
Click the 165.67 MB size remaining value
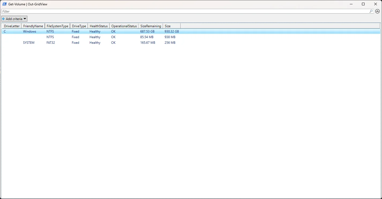click(148, 43)
